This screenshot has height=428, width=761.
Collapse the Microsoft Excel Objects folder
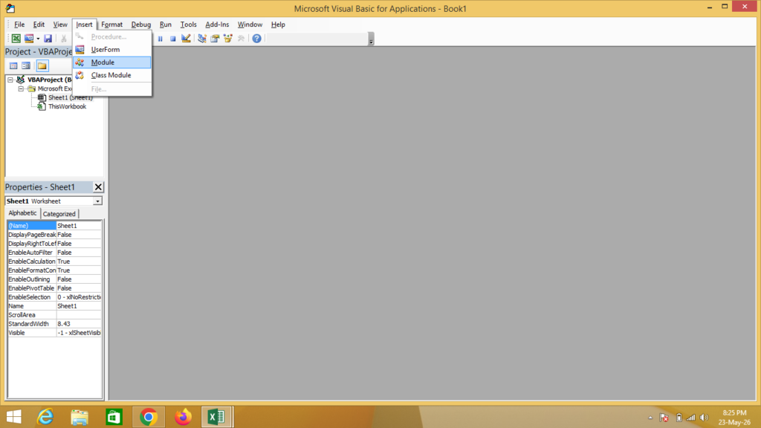click(21, 89)
